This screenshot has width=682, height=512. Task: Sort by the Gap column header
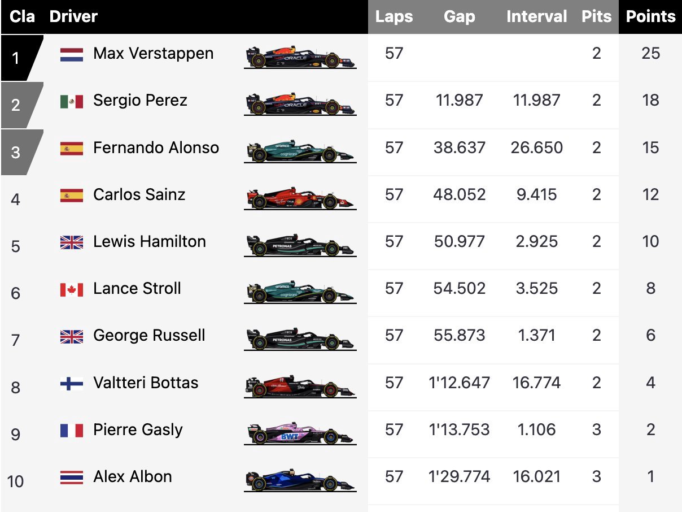459,17
